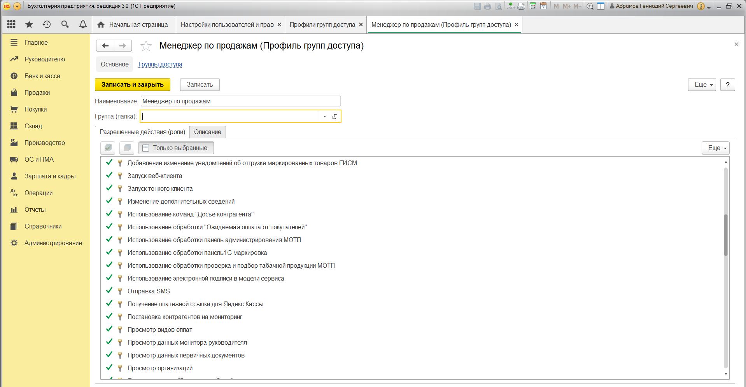This screenshot has height=387, width=746.
Task: Open the History clock icon
Action: (47, 24)
